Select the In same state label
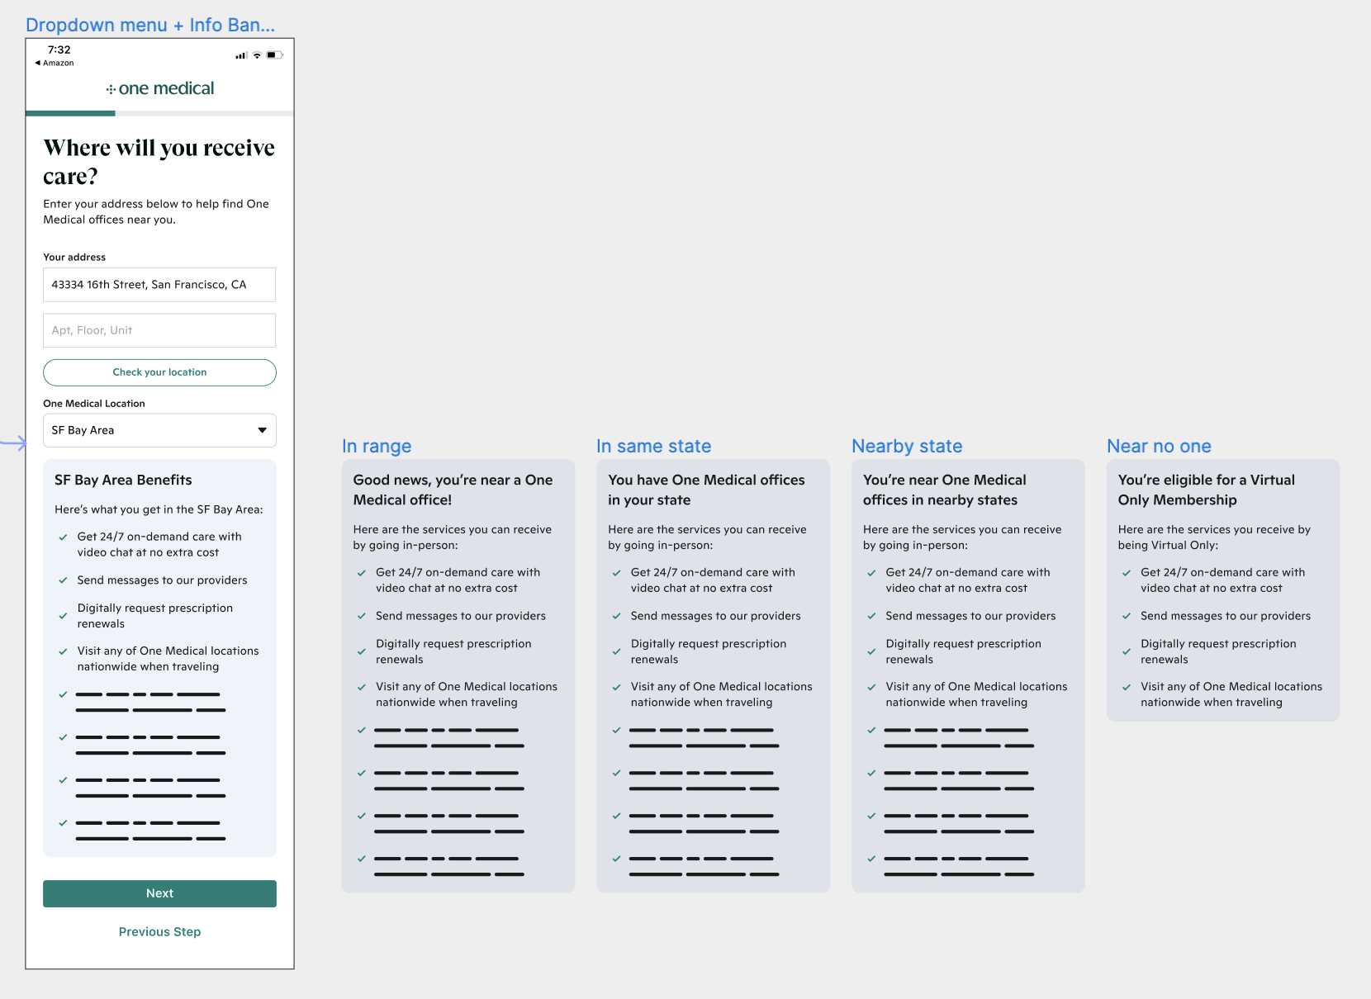Image resolution: width=1371 pixels, height=999 pixels. pyautogui.click(x=653, y=446)
